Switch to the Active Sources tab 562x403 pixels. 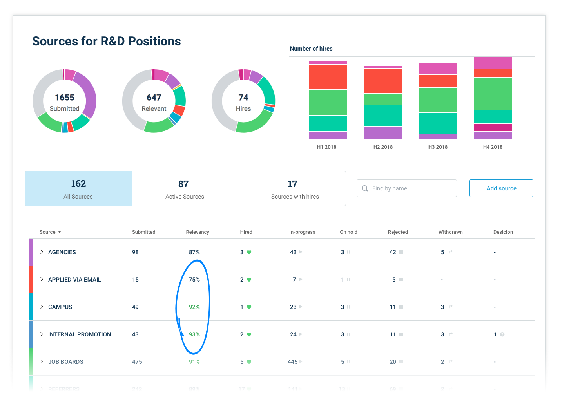pyautogui.click(x=185, y=188)
